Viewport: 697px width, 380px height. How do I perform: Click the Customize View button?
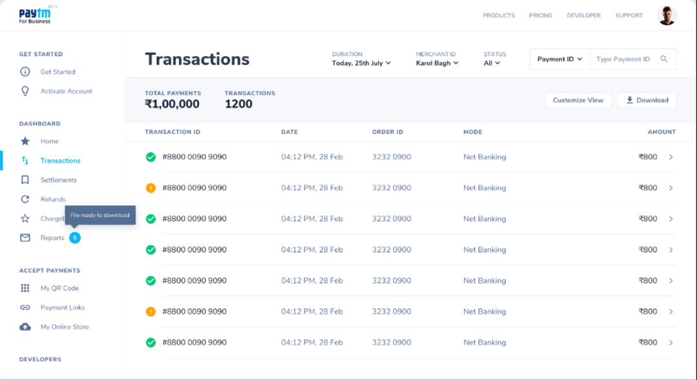578,100
